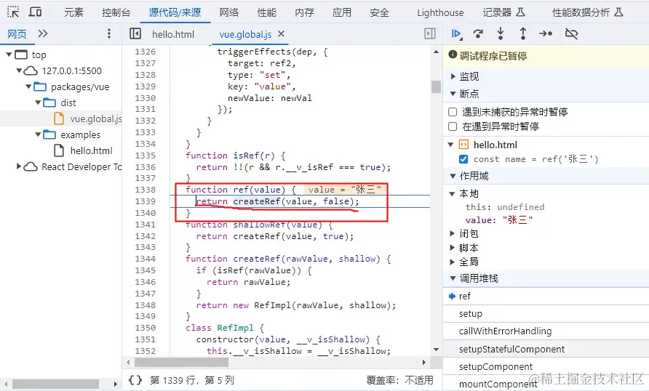
Task: Click the vue.global.js file icon in tree
Action: (x=59, y=119)
